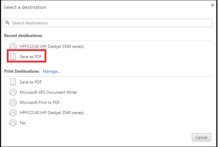Choose Save as PDF text in Recent destinations

31,57
